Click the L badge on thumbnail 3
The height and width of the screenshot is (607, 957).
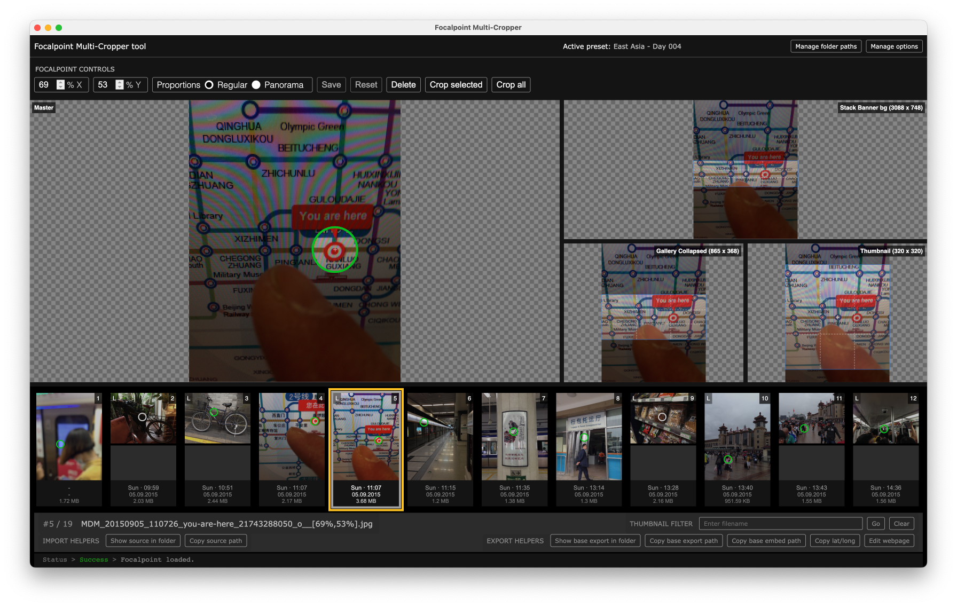[189, 398]
